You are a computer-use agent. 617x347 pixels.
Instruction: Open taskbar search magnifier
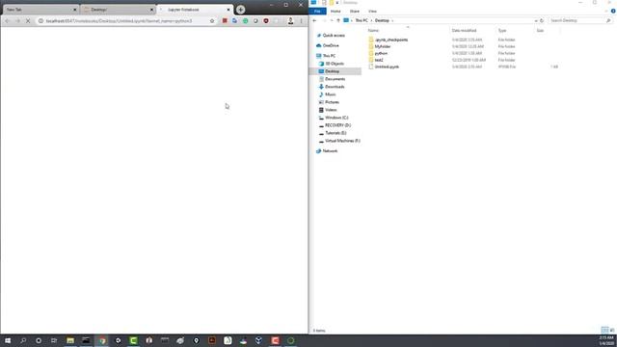click(x=23, y=340)
